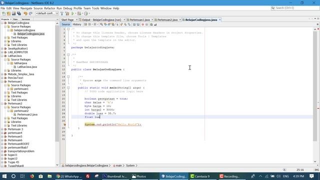Viewport: 320px width, 180px height.
Task: Click the volume speaker tray icon
Action: 278,176
